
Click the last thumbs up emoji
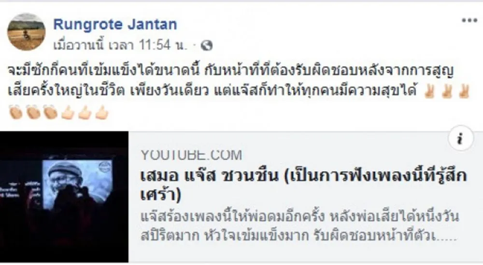tap(102, 113)
